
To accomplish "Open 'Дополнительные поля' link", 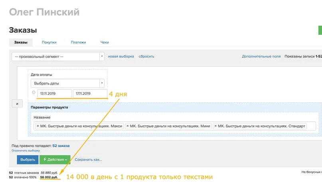I will coord(261,57).
